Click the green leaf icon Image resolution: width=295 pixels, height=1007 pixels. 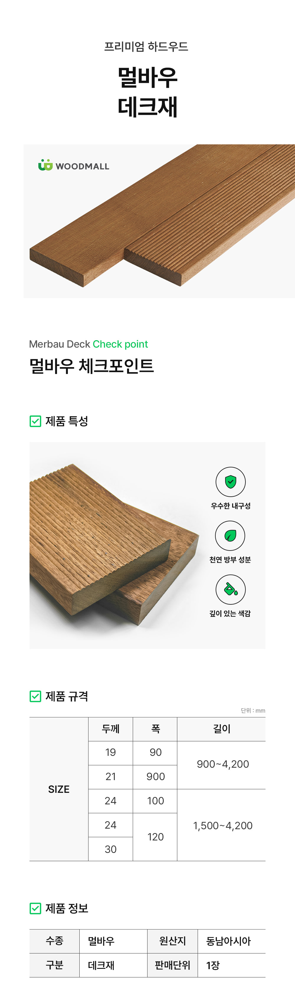coord(230,535)
